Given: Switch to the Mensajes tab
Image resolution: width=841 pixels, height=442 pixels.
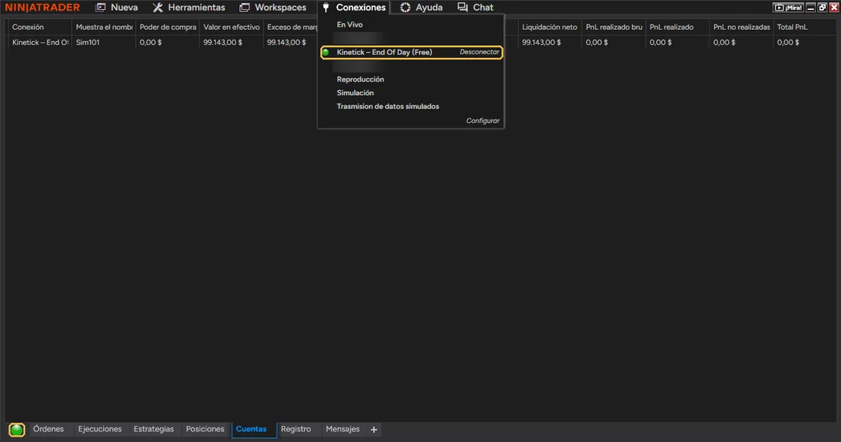Looking at the screenshot, I should click(x=343, y=429).
